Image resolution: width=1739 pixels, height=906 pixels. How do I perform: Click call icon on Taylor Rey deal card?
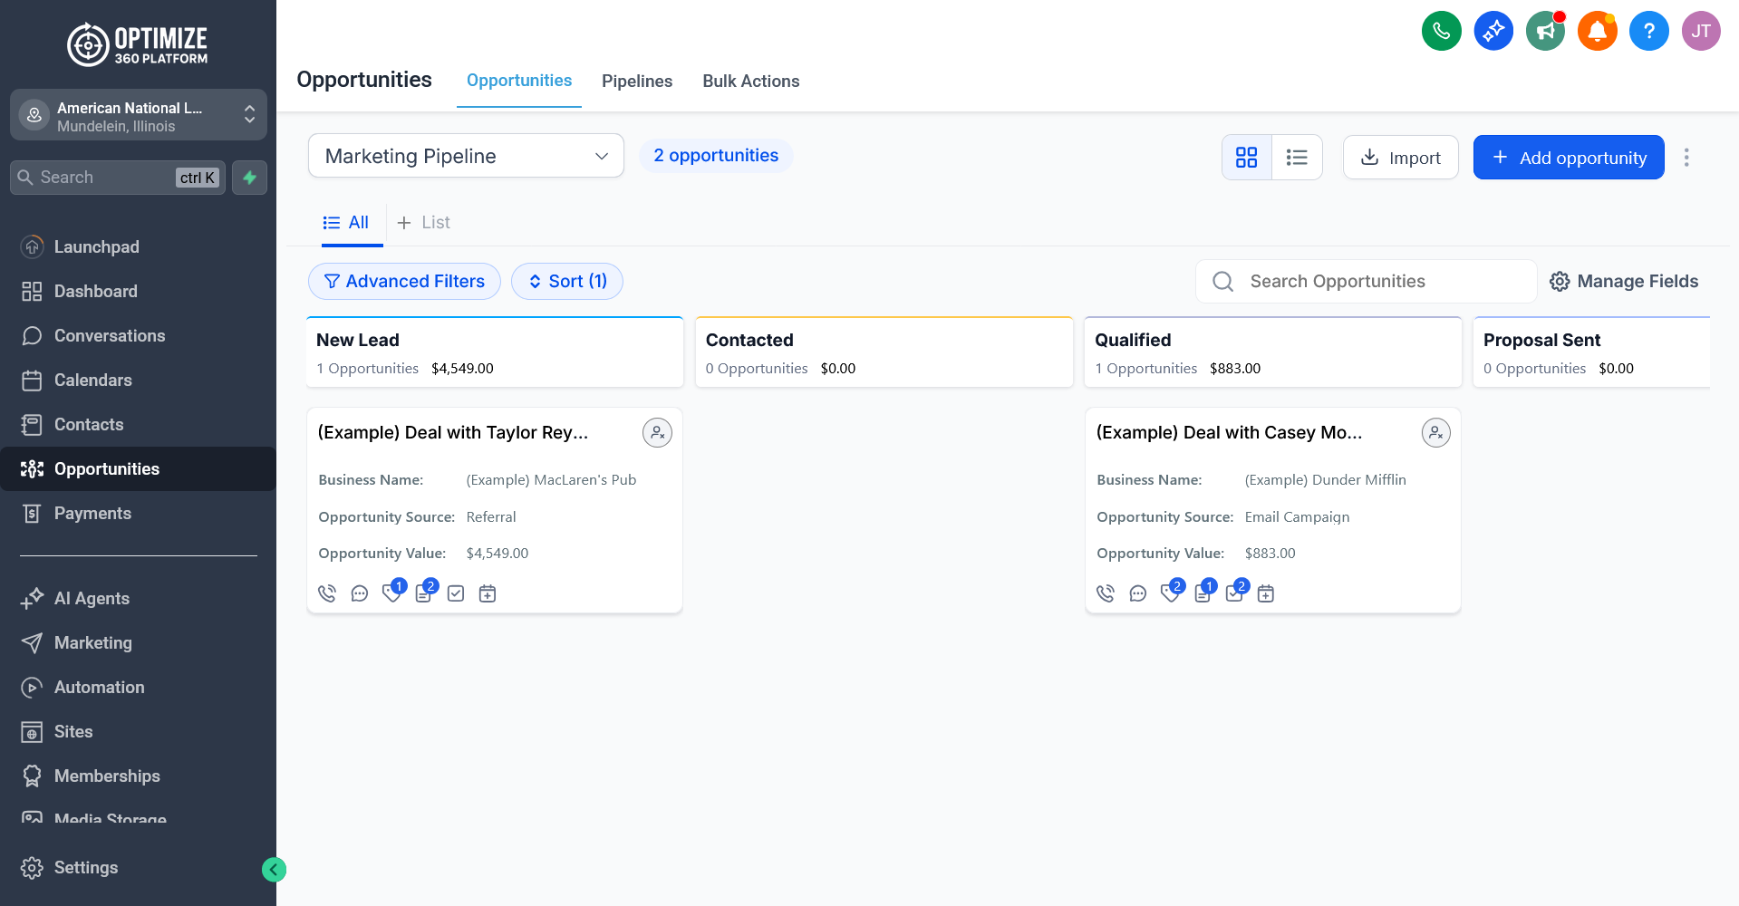tap(327, 593)
